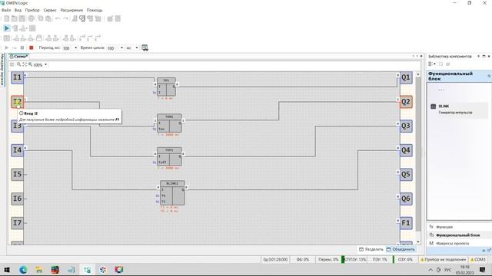Open the мс time unit dropdown

[137, 48]
